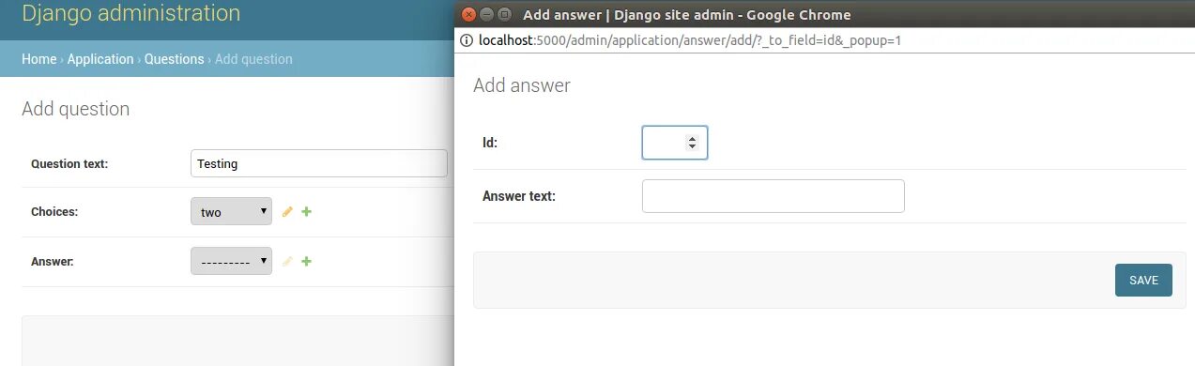Focus the Id number field in popup

(674, 143)
